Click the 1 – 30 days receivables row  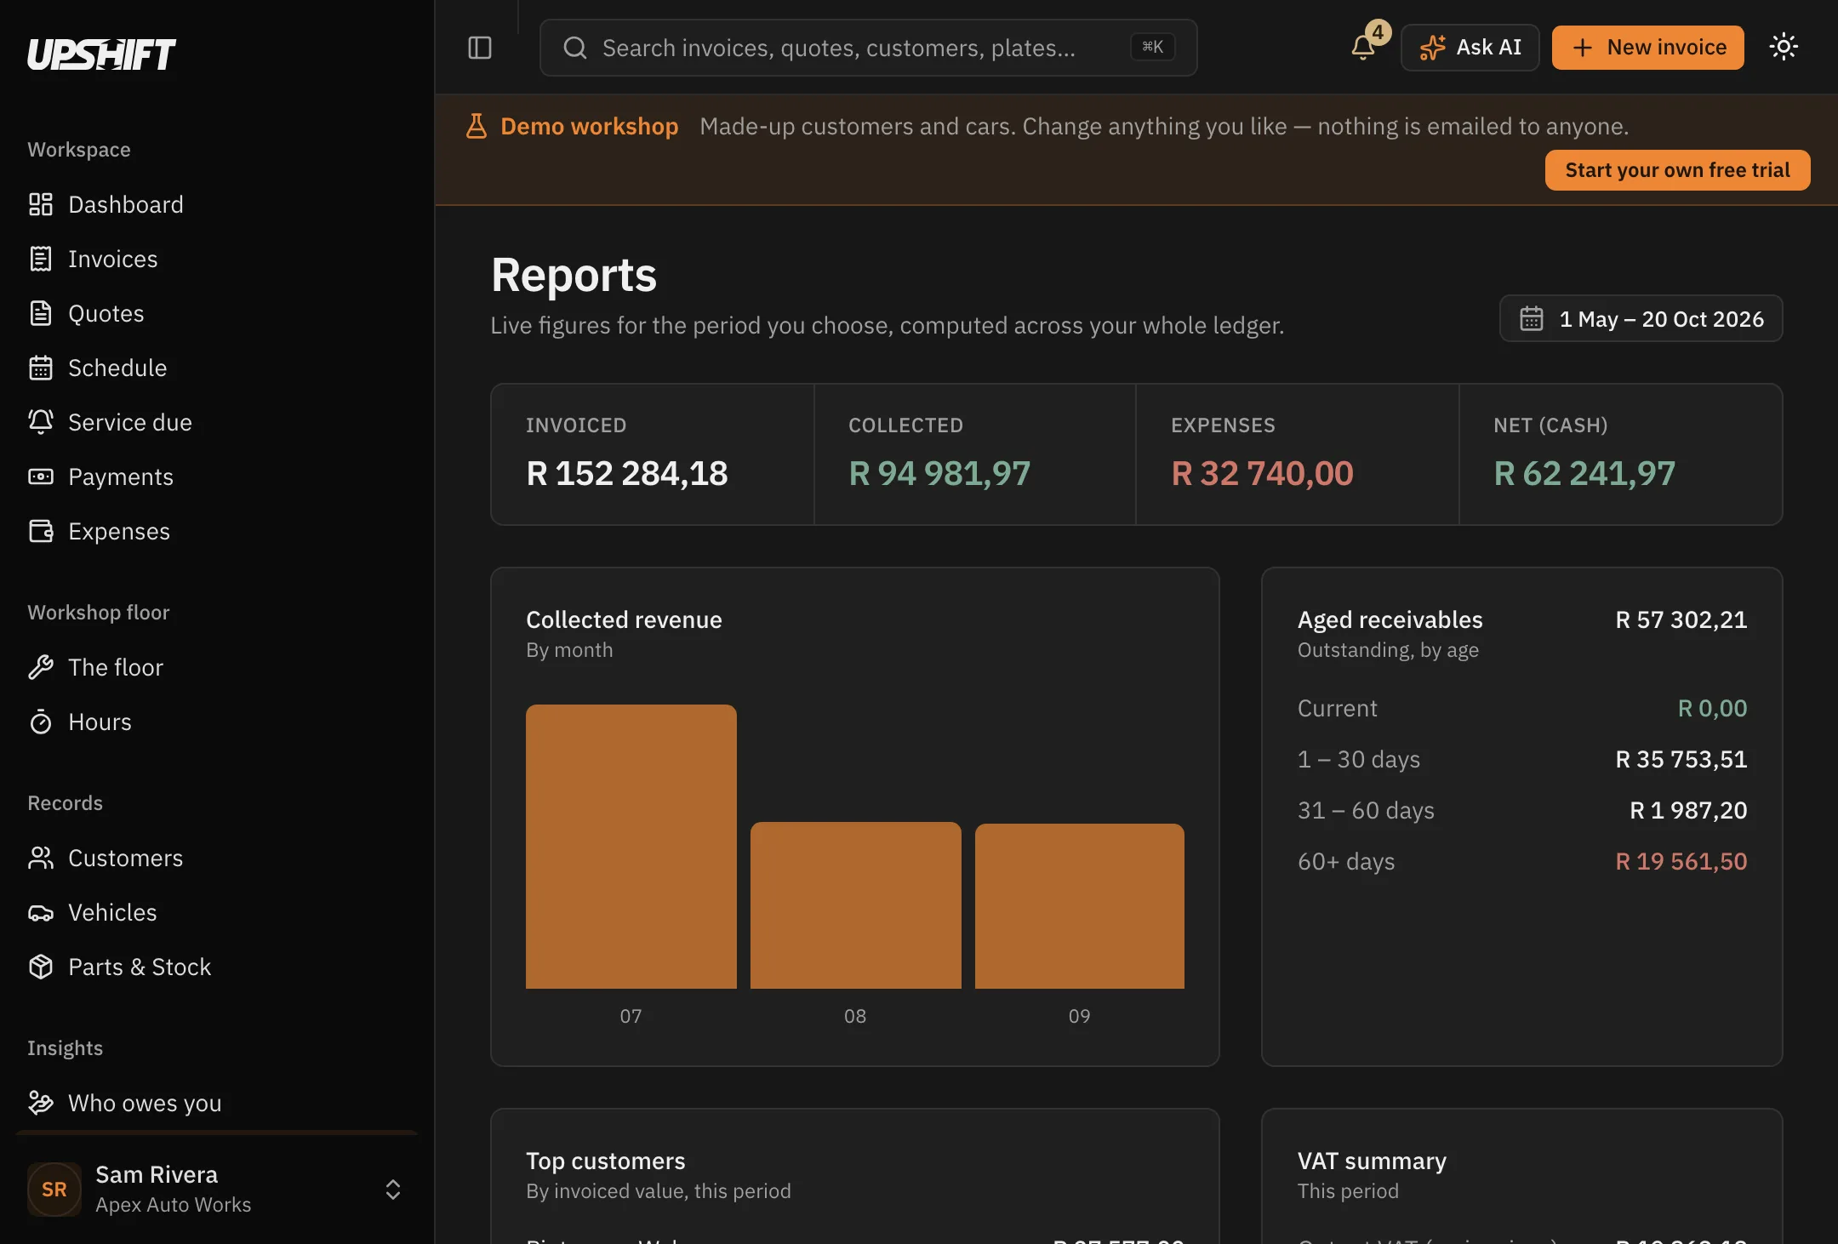tap(1522, 759)
